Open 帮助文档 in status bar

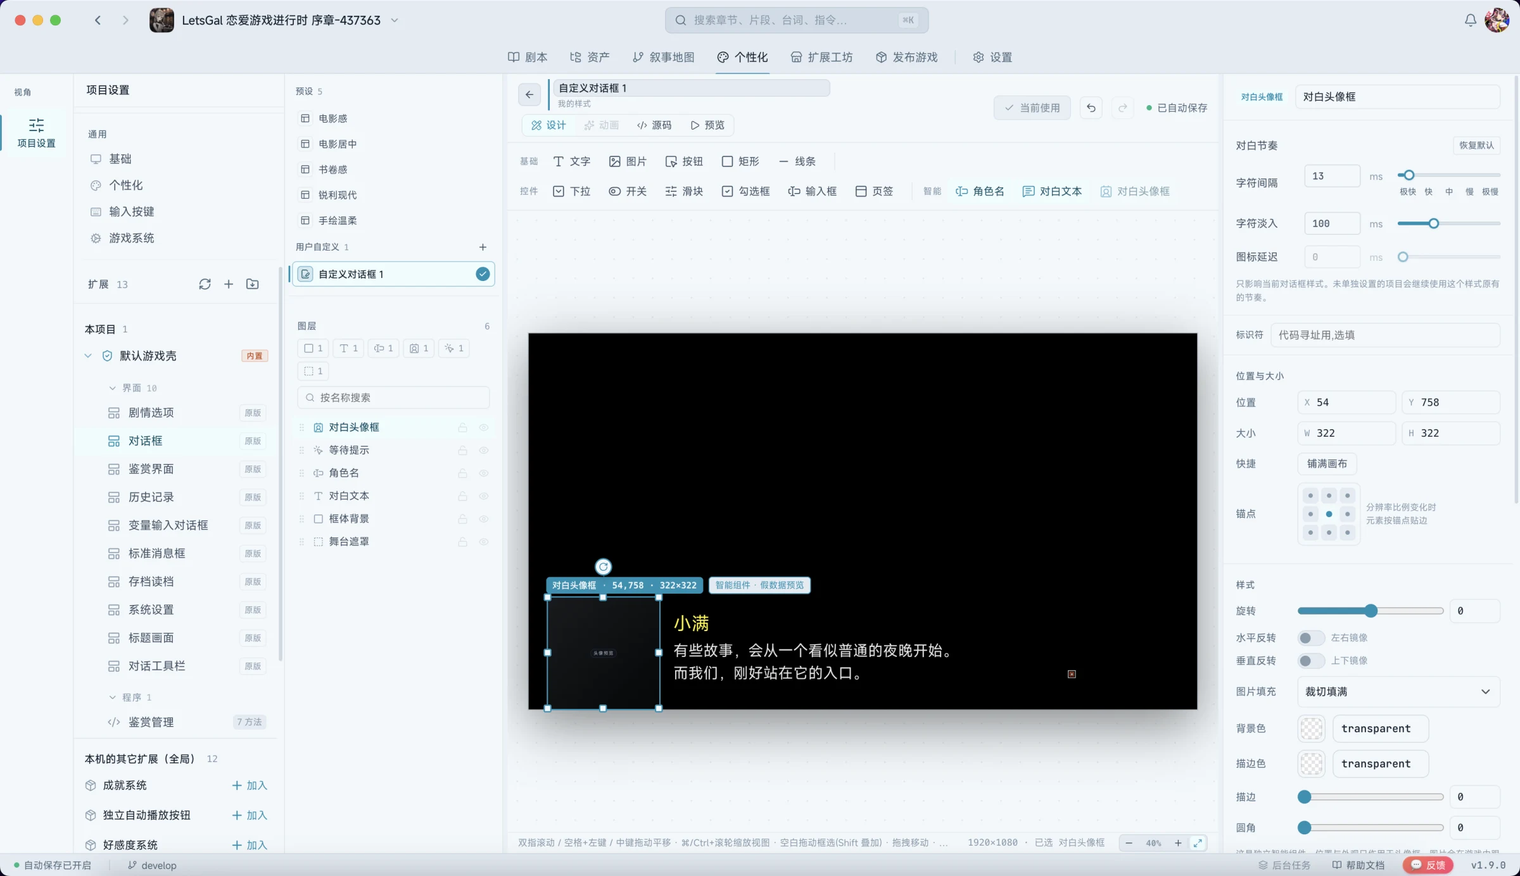[x=1358, y=865]
